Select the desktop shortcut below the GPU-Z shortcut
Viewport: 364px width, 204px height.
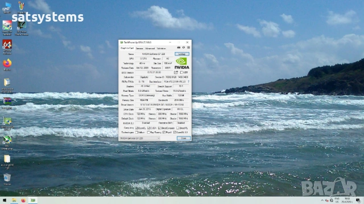[x=7, y=143]
